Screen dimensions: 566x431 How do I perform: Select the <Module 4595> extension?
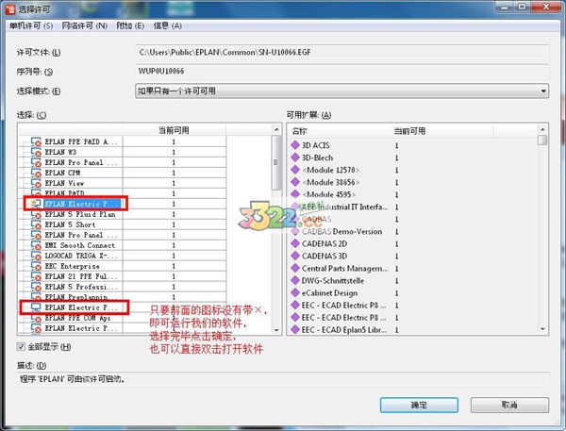click(x=329, y=194)
